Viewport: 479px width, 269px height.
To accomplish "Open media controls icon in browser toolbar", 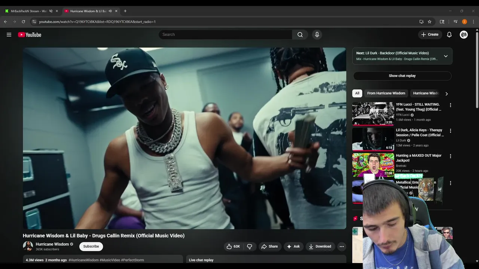I will pyautogui.click(x=455, y=22).
